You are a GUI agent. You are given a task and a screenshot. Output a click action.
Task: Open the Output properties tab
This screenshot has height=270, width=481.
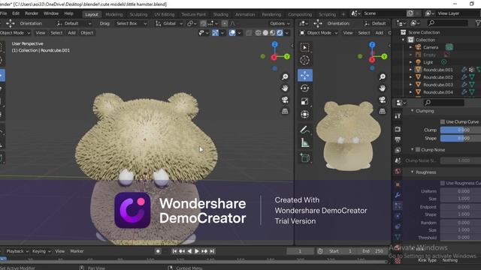point(398,139)
